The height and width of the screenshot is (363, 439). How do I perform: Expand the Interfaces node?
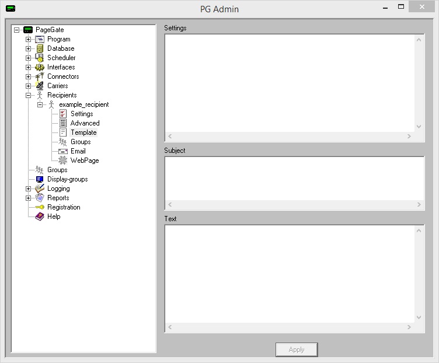(28, 67)
